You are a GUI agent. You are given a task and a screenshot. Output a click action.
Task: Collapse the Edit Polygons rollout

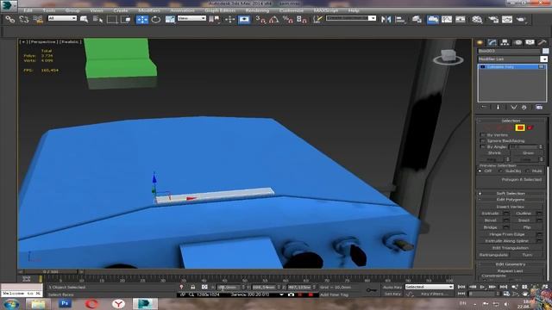tap(511, 200)
